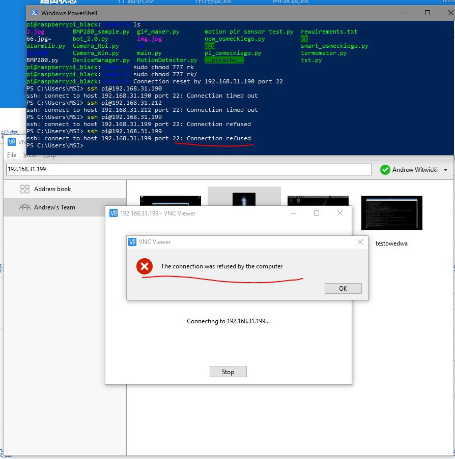
Task: Click the file name gif_maker.py in PowerShell
Action: (158, 32)
